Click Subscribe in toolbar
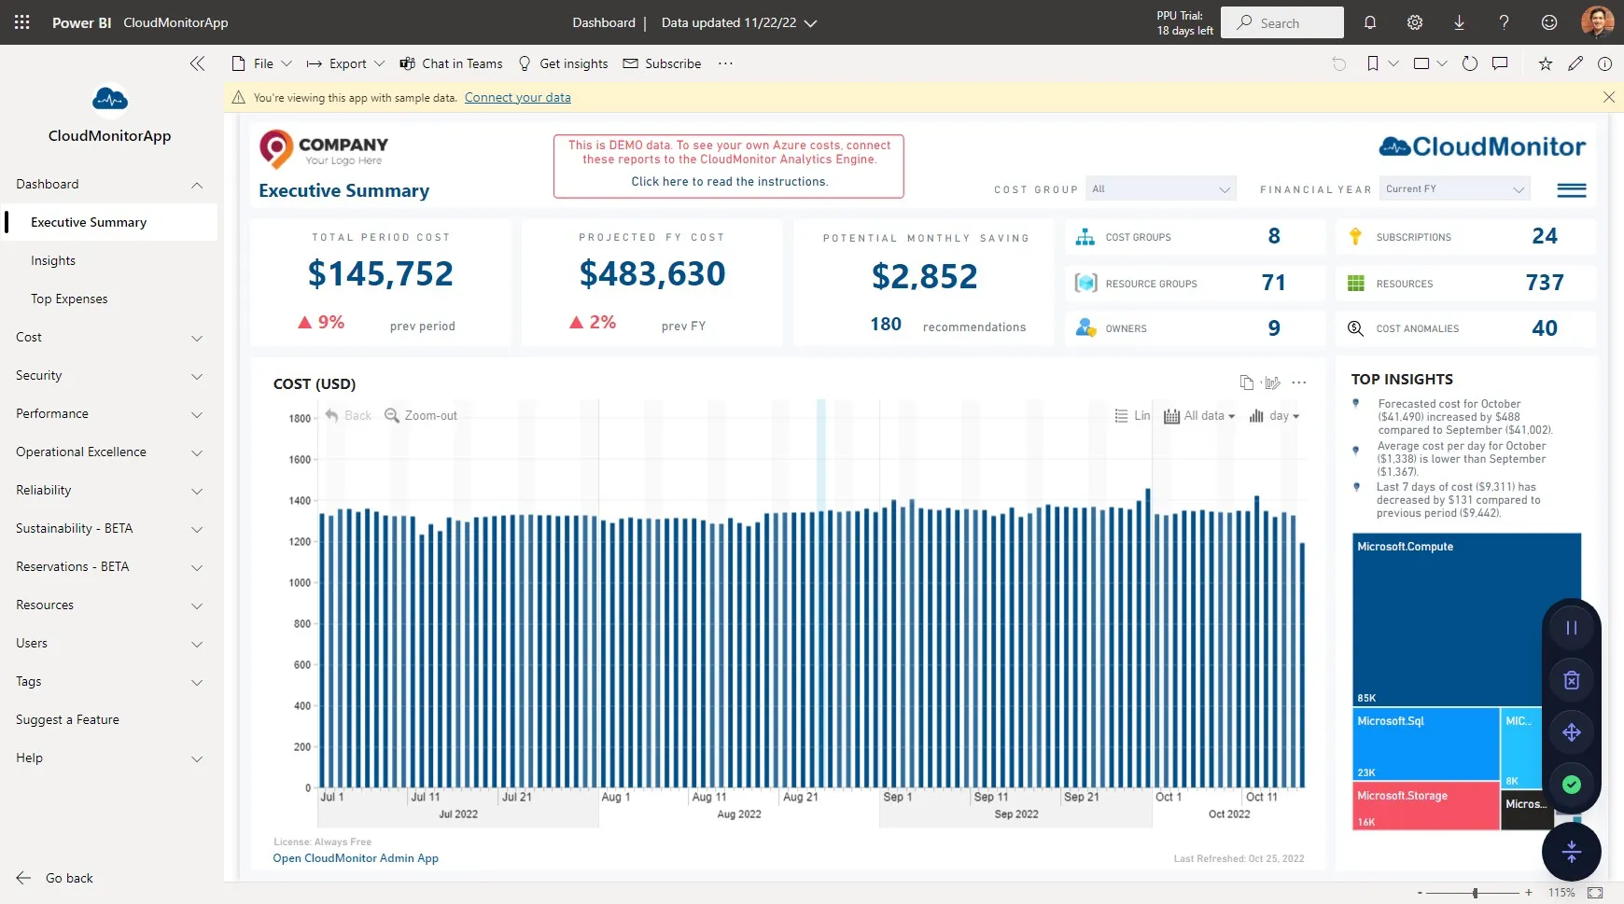Screen dimensions: 1624x904 coord(662,63)
